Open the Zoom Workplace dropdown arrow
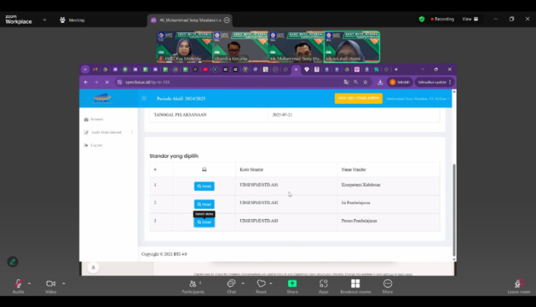536x307 pixels. pos(44,20)
